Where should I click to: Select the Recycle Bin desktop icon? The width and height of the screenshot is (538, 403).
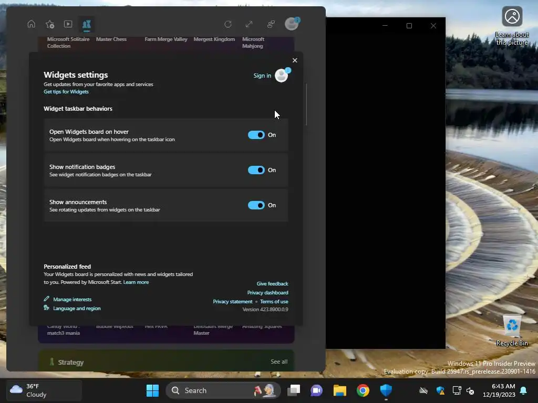[x=512, y=331]
